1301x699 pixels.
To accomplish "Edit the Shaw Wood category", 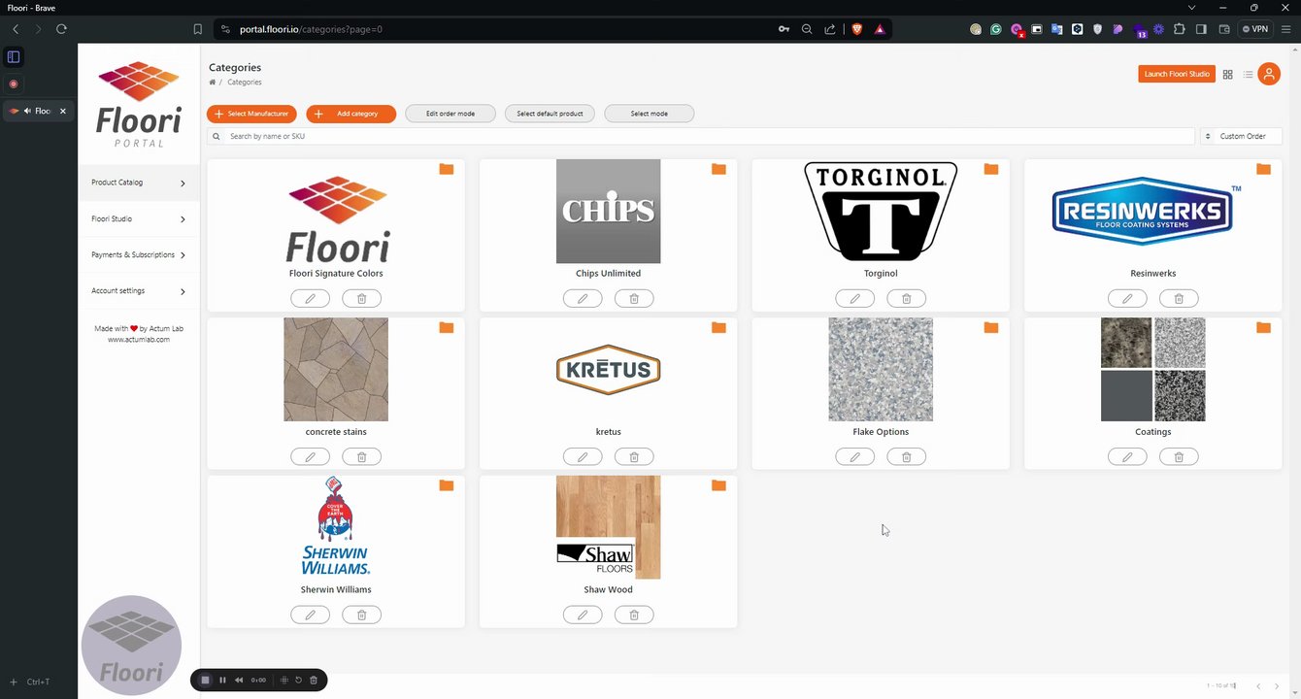I will 583,615.
